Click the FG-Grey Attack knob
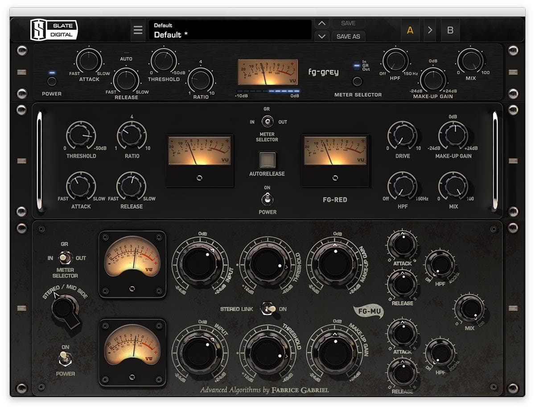The image size is (535, 409). pyautogui.click(x=89, y=61)
